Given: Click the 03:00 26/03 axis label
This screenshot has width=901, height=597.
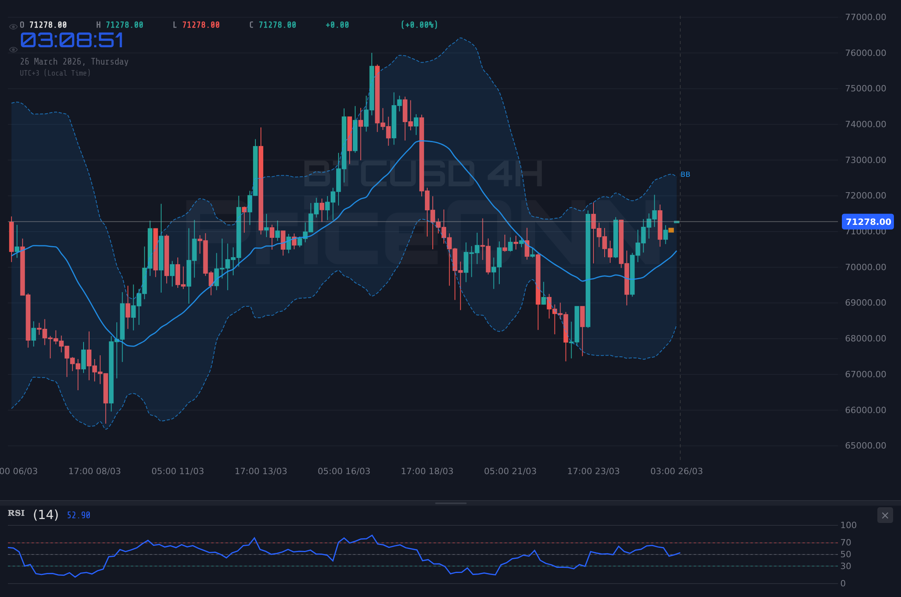Looking at the screenshot, I should coord(676,471).
